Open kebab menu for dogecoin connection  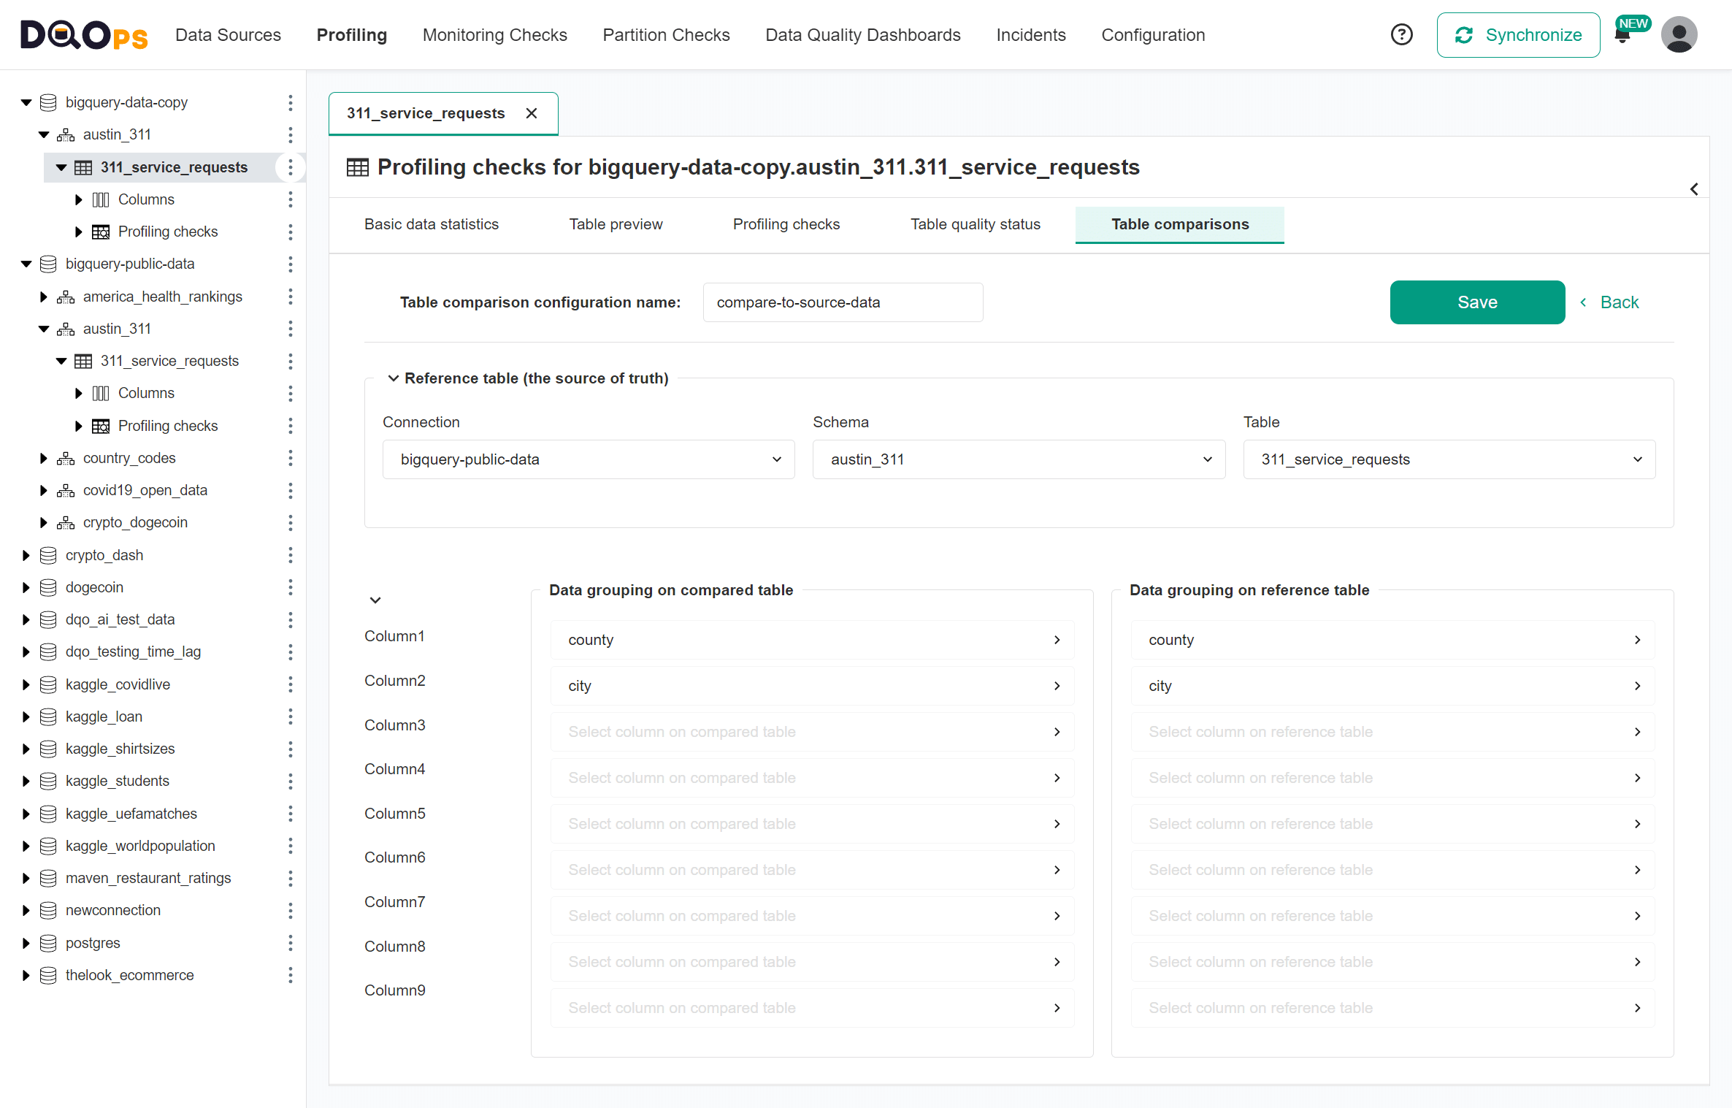[x=291, y=587]
